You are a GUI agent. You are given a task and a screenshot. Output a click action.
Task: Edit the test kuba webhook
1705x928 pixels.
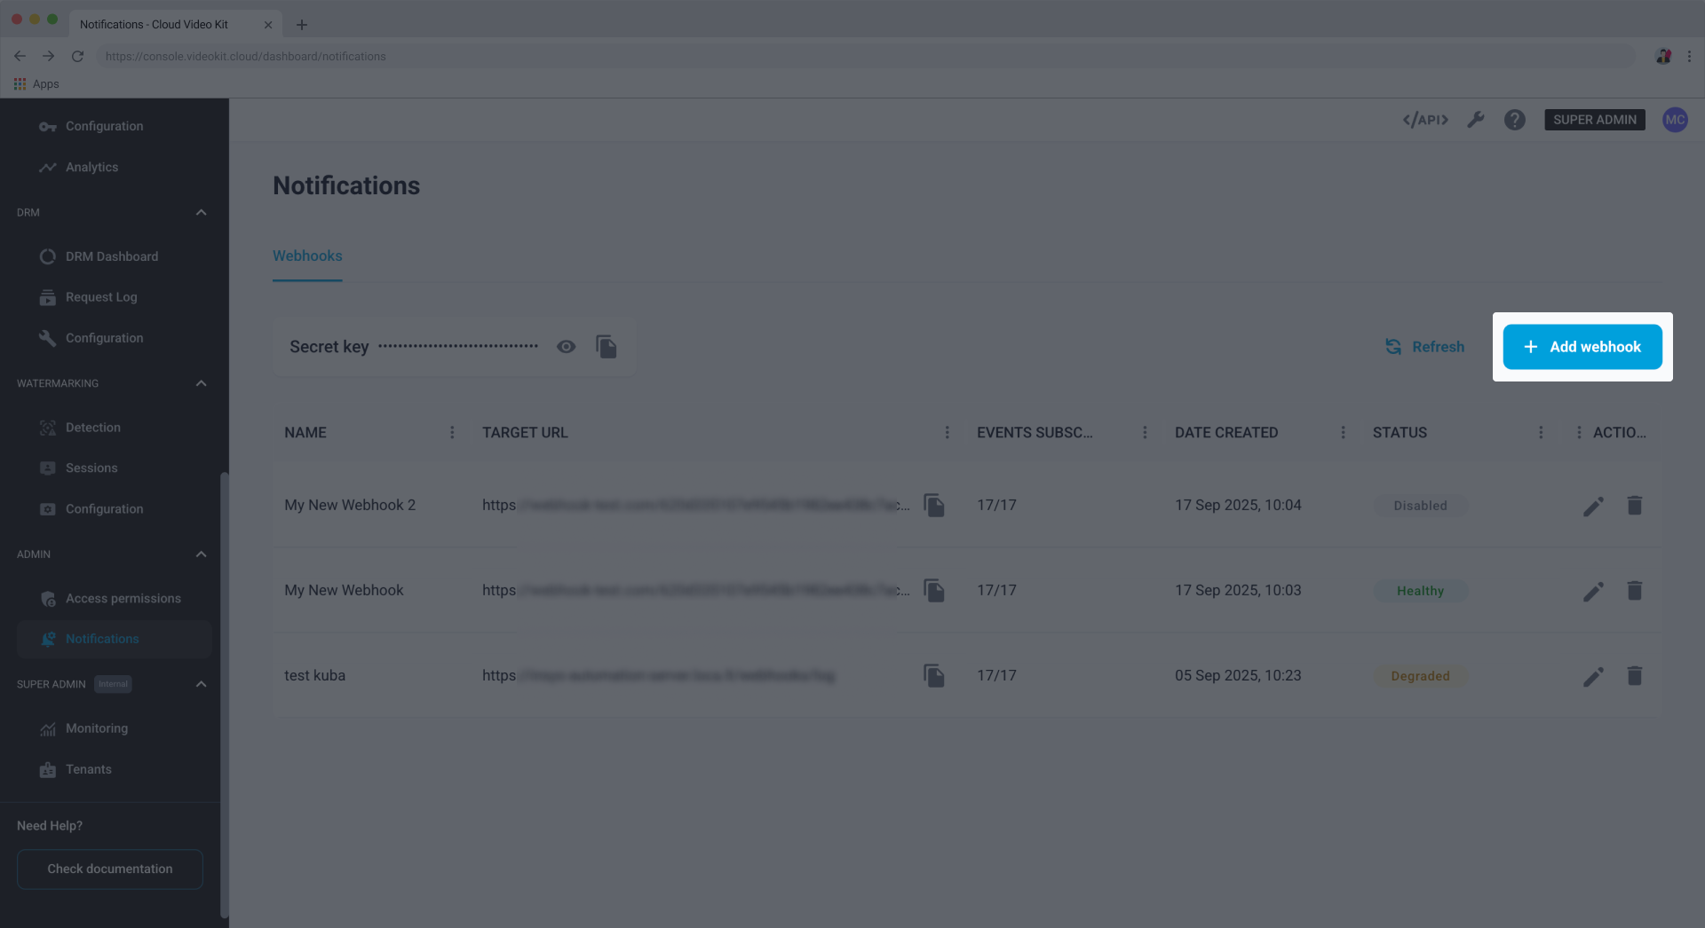click(x=1593, y=675)
